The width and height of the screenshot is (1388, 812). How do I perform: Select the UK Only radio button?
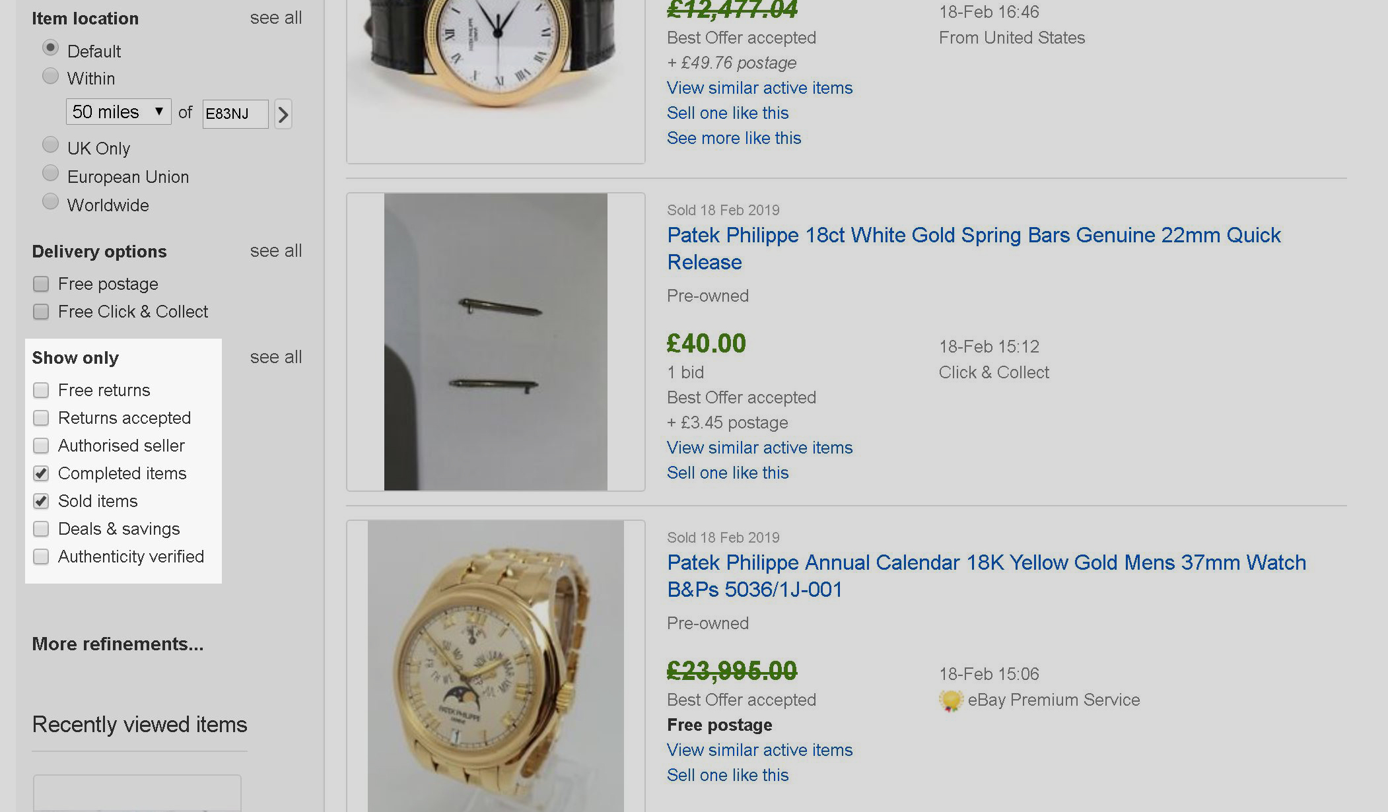pyautogui.click(x=50, y=145)
